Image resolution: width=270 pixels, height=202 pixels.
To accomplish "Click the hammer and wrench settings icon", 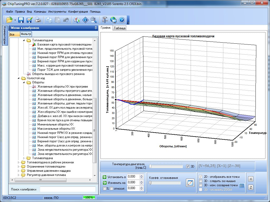I will (105, 20).
